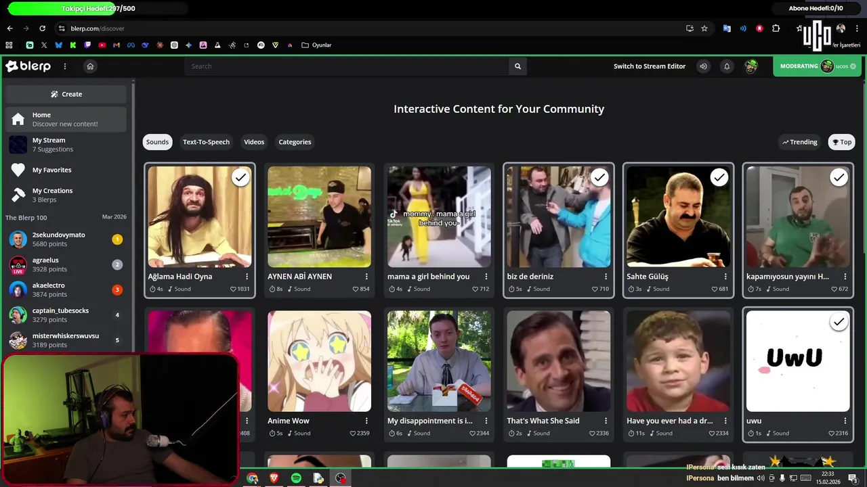Open options menu for mama a girl behind you
This screenshot has height=487, width=867.
[x=486, y=277]
